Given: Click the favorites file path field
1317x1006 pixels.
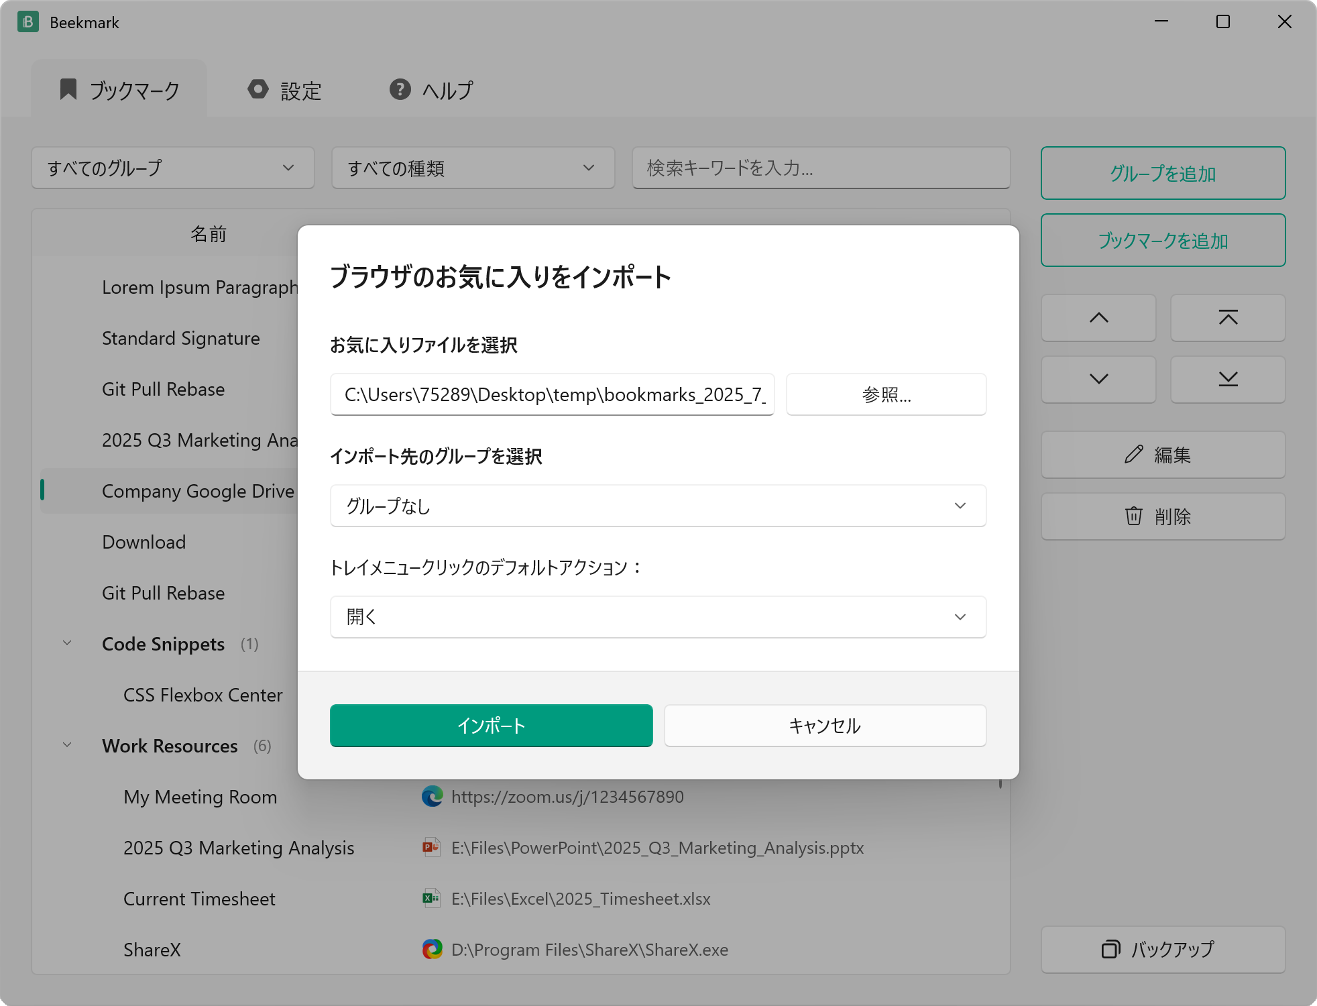Looking at the screenshot, I should [552, 394].
